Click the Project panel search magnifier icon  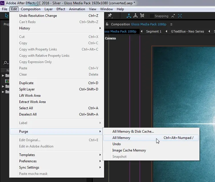5,63
